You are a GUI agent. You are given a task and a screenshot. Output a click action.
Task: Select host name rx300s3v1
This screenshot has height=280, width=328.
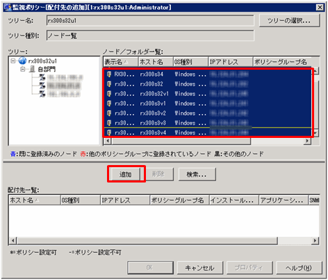[153, 104]
